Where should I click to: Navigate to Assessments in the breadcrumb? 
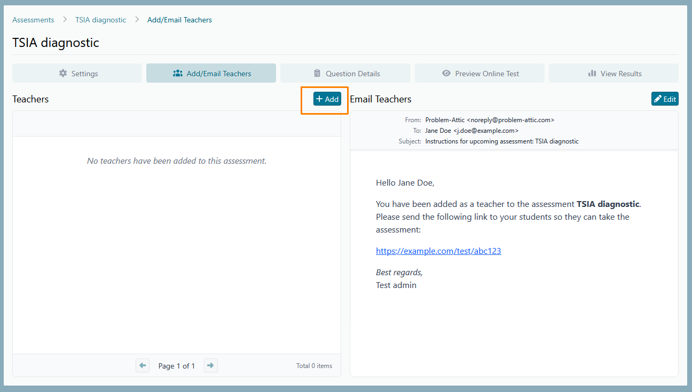point(33,20)
